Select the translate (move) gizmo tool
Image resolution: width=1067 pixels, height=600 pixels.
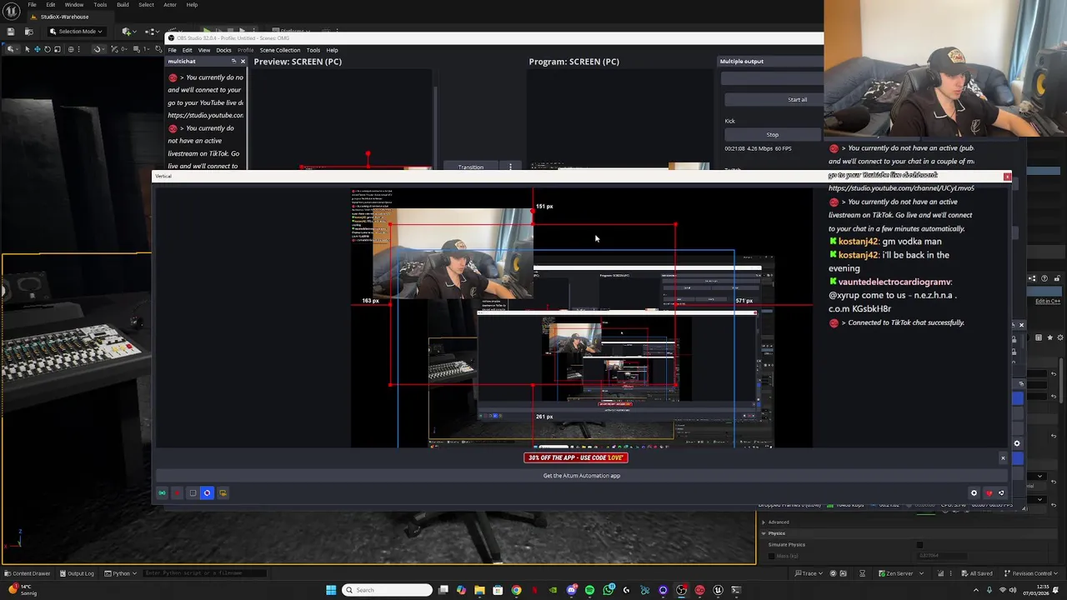37,49
